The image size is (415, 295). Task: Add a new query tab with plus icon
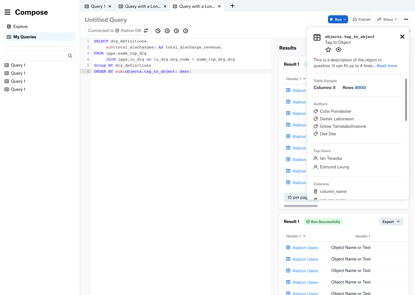point(233,6)
